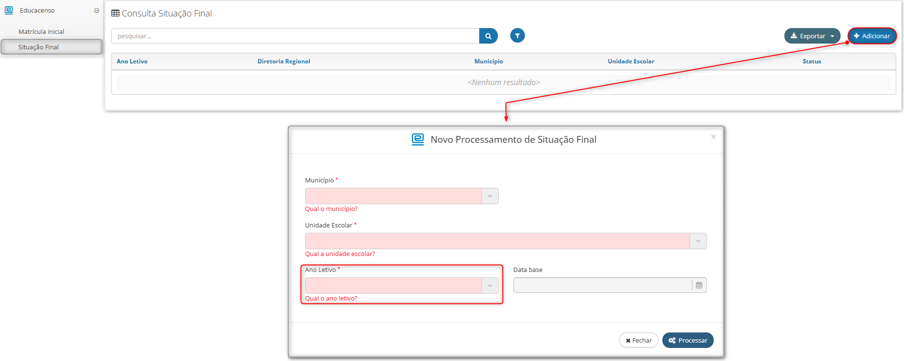Viewport: 904px width, 361px height.
Task: Click the pesquisar search field
Action: (x=295, y=36)
